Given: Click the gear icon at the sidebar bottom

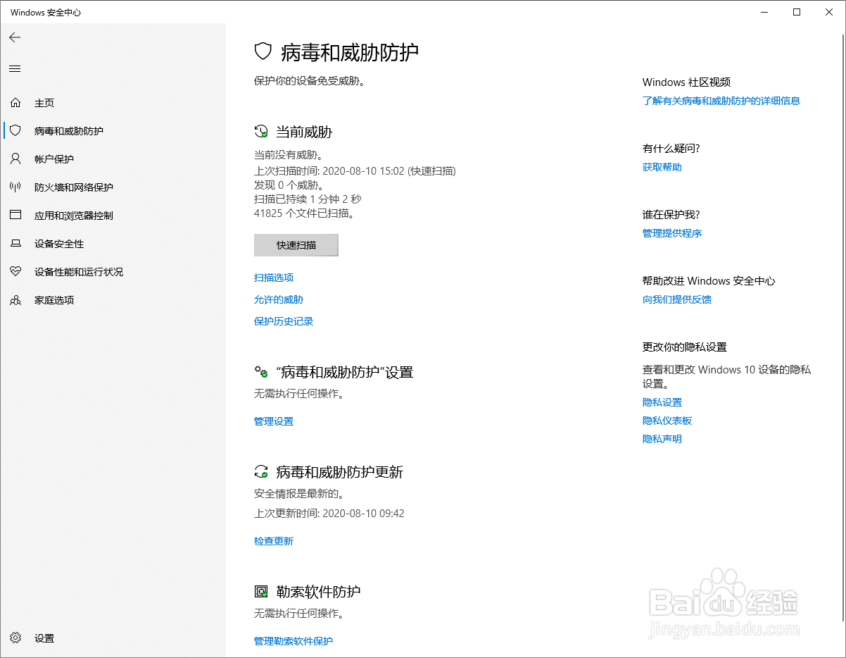Looking at the screenshot, I should pos(15,638).
